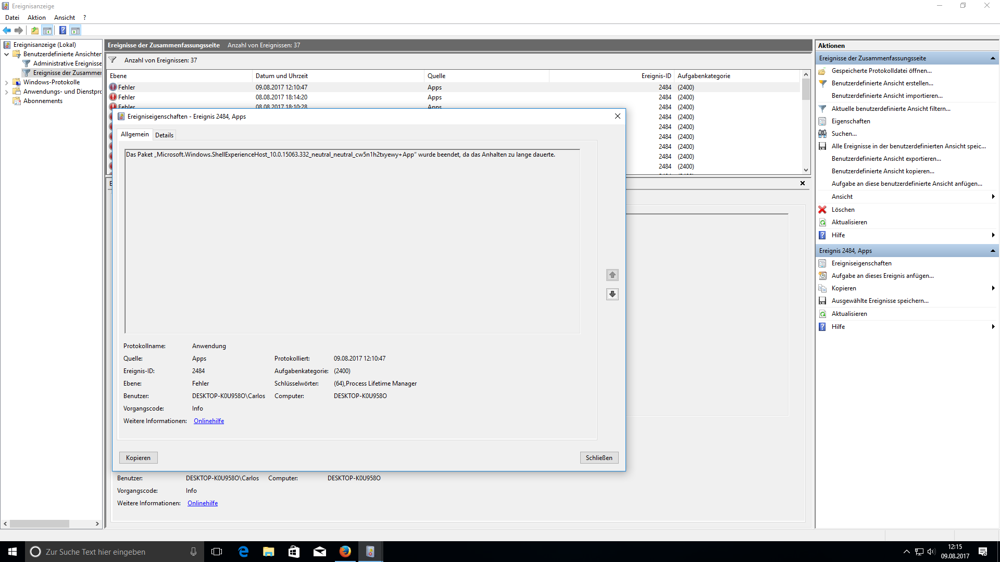Click the red Löschen X icon
Viewport: 1000px width, 562px height.
pyautogui.click(x=822, y=210)
